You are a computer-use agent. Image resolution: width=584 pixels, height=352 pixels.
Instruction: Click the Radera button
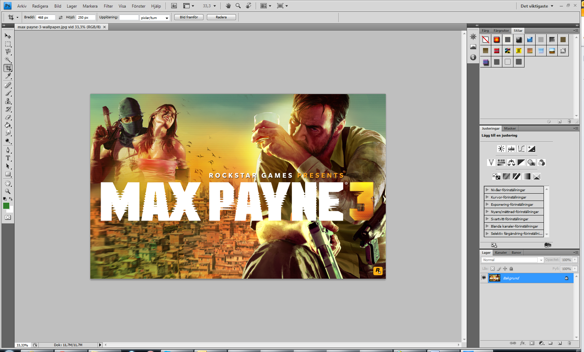click(221, 17)
